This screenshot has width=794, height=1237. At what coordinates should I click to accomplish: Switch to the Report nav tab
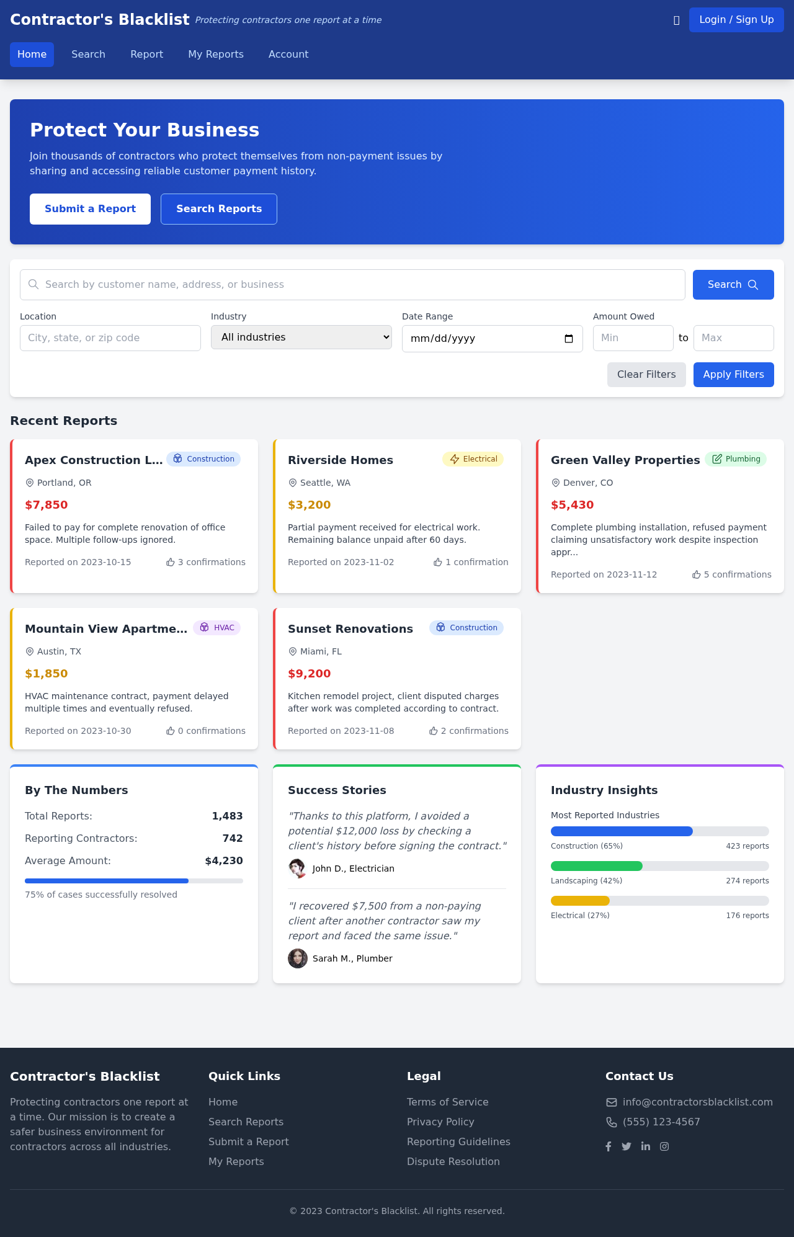click(x=146, y=55)
